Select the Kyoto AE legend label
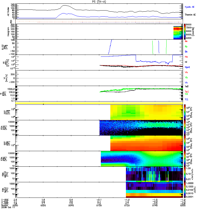Screen dimensions: 198x211 click(x=190, y=7)
